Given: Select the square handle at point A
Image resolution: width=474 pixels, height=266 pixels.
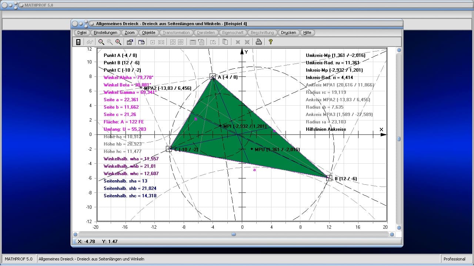Looking at the screenshot, I should pyautogui.click(x=213, y=76).
